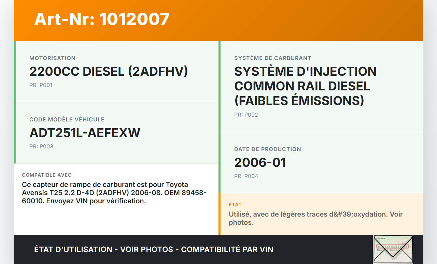This screenshot has width=437, height=264.
Task: Click the DATE DE PRODUCTION label
Action: click(x=267, y=149)
